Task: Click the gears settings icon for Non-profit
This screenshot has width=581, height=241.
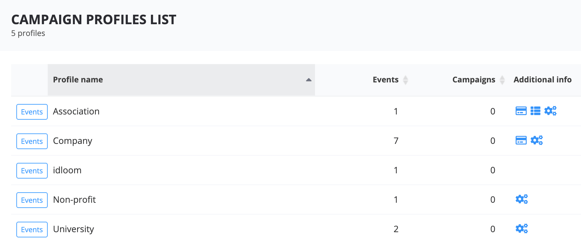Action: click(x=522, y=199)
